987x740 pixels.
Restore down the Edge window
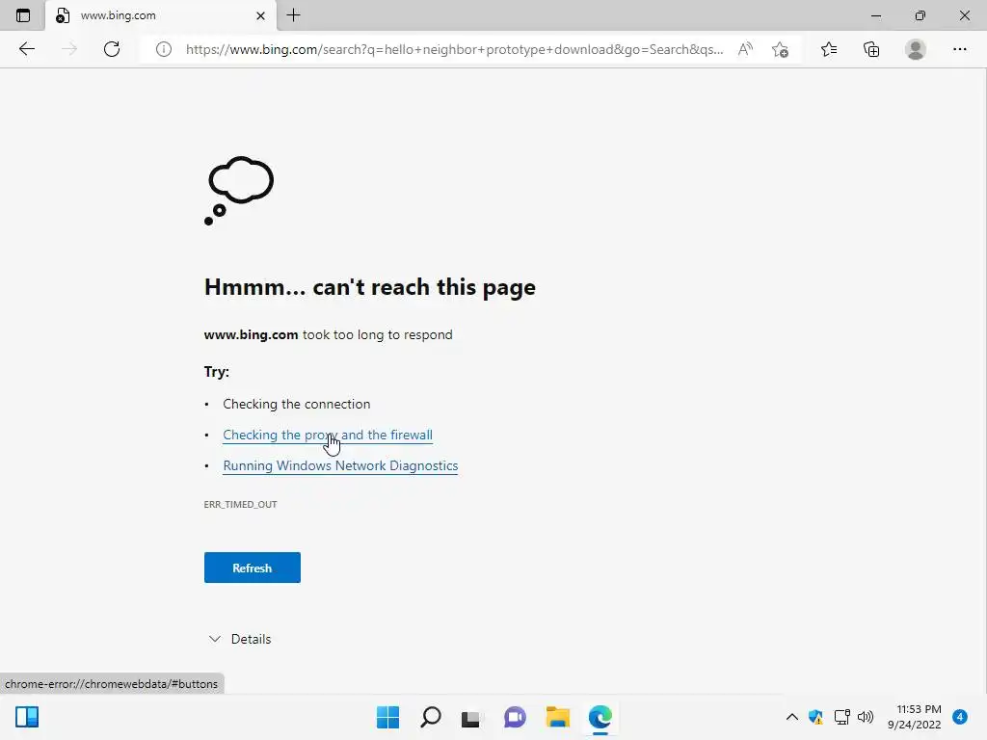920,15
